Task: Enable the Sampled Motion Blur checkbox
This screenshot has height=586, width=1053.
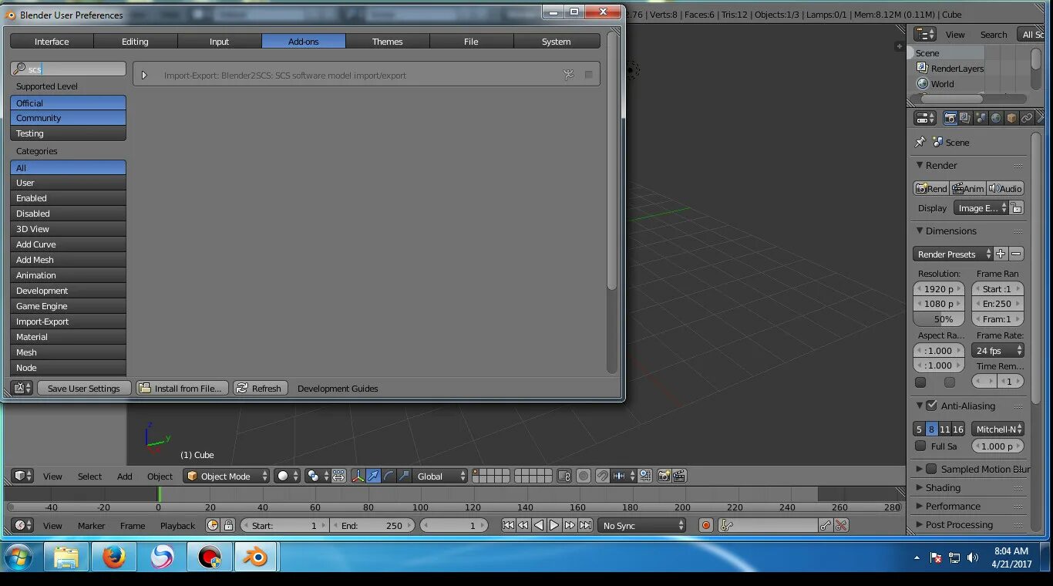Action: (931, 469)
